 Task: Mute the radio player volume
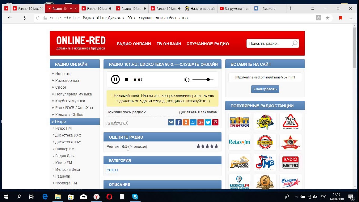[187, 80]
